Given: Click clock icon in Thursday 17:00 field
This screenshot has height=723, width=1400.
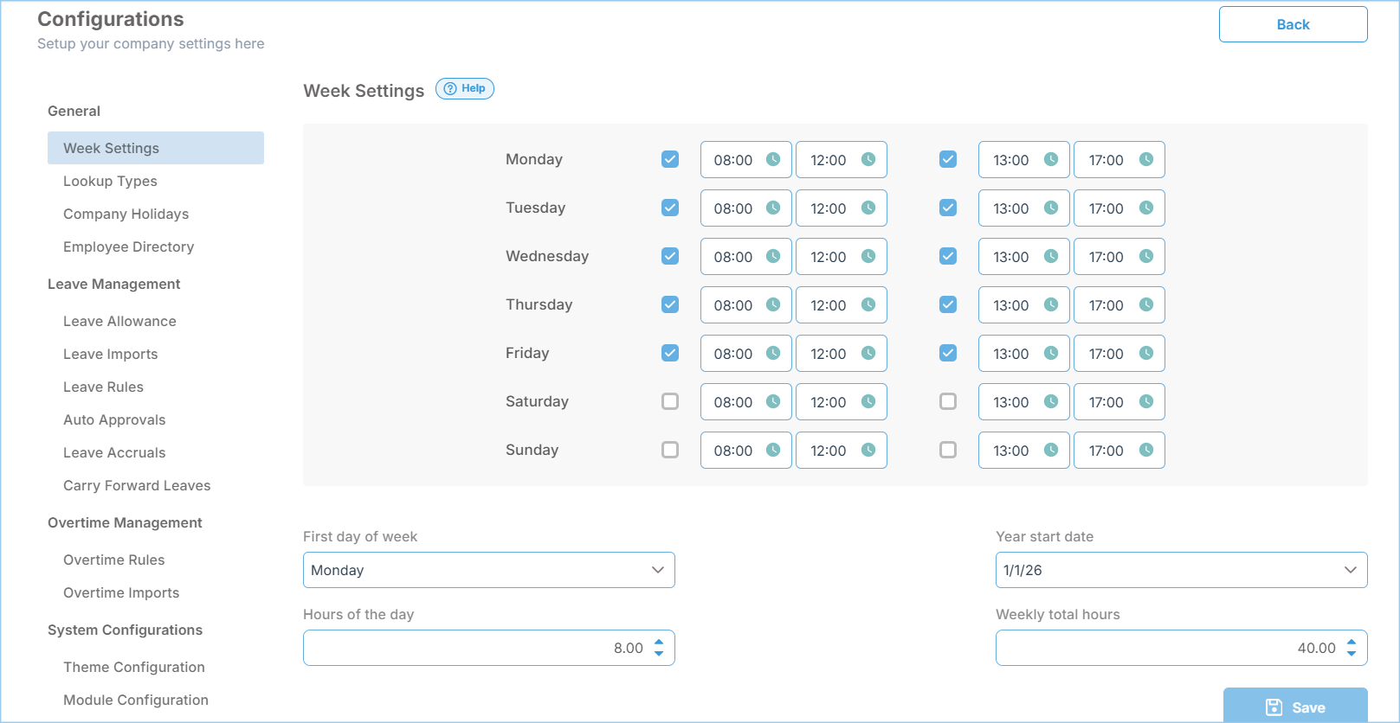Looking at the screenshot, I should click(x=1146, y=304).
